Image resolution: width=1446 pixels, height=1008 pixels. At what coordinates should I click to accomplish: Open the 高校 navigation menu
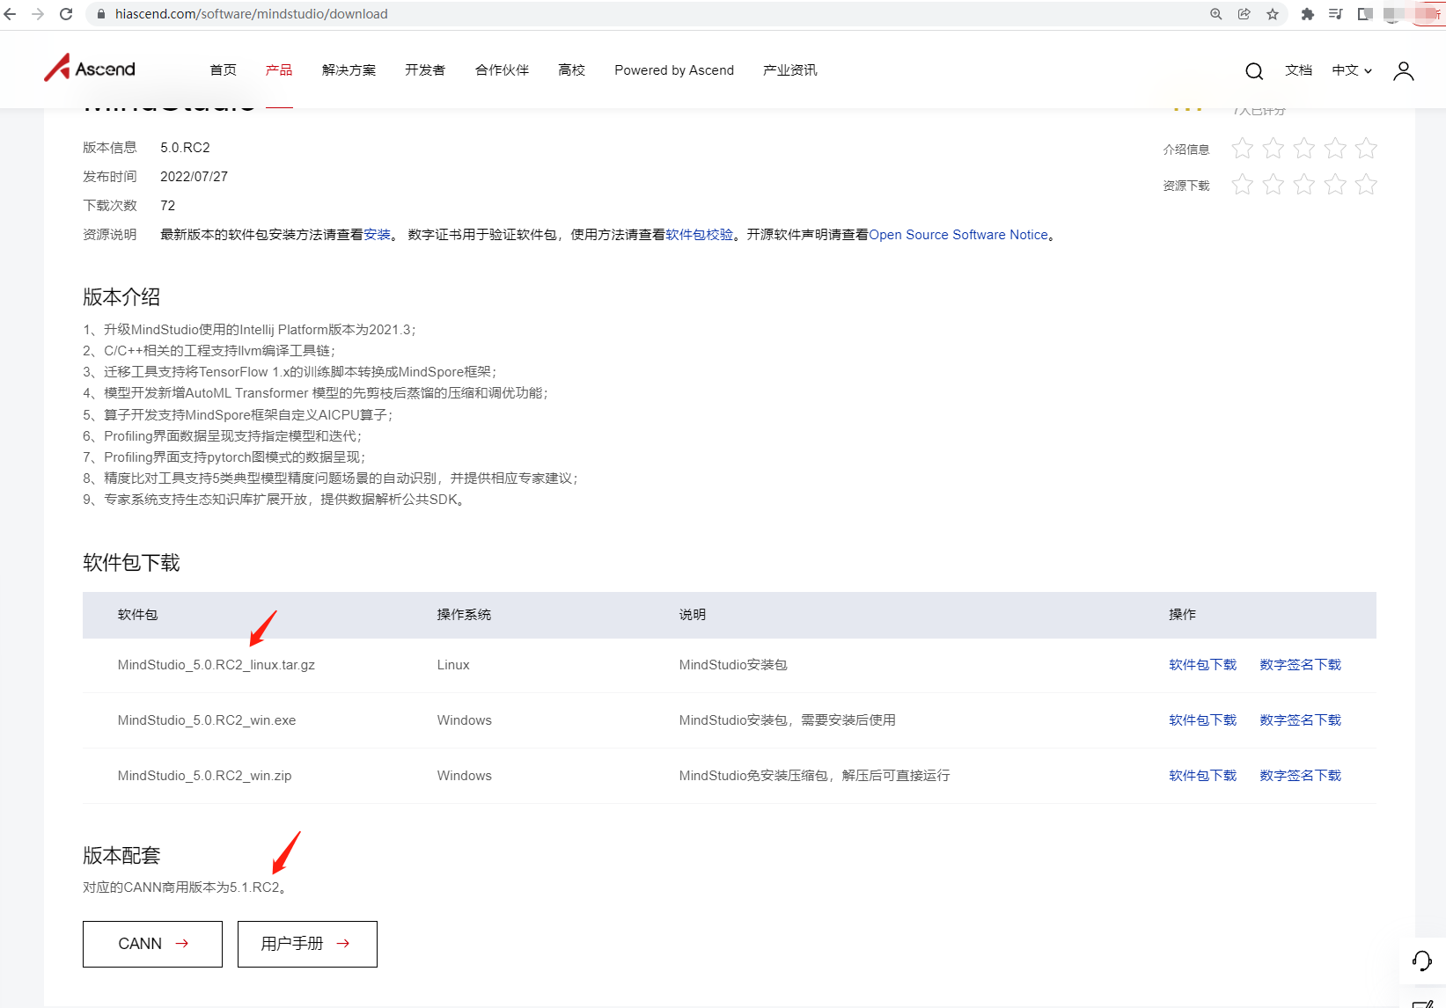[572, 70]
